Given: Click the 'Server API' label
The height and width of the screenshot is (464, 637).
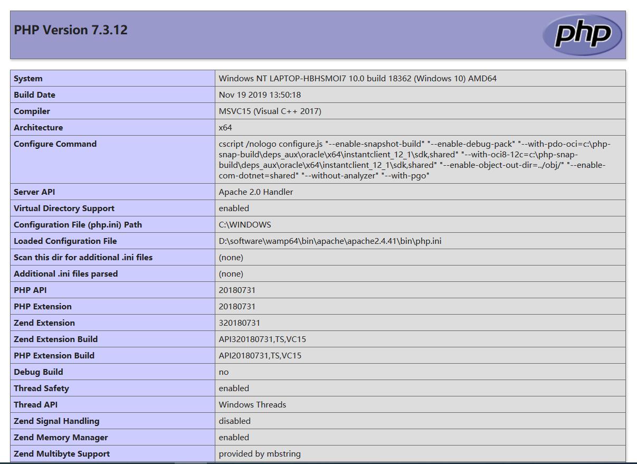Looking at the screenshot, I should coord(34,192).
